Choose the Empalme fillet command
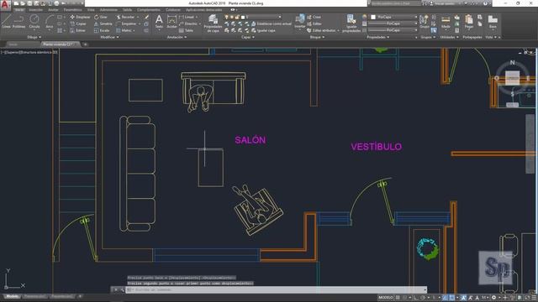 126,23
